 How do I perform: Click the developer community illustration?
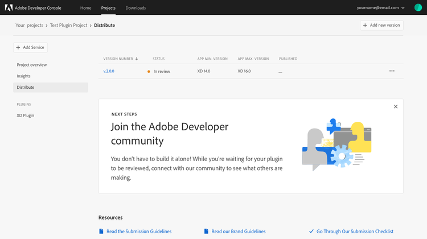pyautogui.click(x=337, y=145)
